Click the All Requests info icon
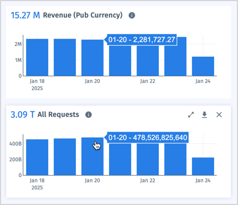This screenshot has width=238, height=205. pos(89,114)
